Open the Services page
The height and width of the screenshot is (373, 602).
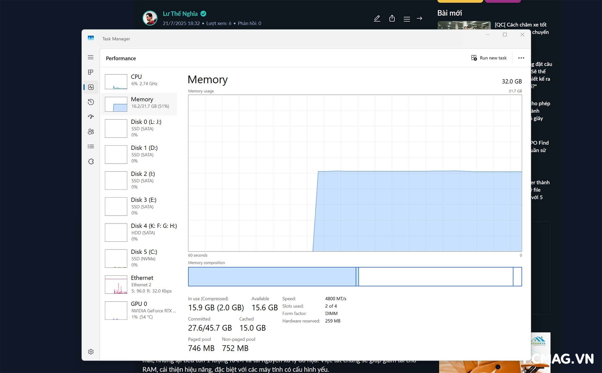pos(91,161)
